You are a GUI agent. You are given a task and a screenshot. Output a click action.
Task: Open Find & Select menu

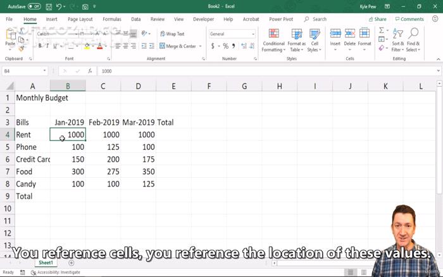(x=413, y=40)
